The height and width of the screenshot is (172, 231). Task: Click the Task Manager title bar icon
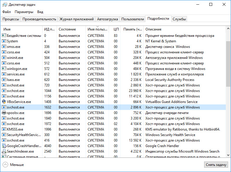coord(5,5)
